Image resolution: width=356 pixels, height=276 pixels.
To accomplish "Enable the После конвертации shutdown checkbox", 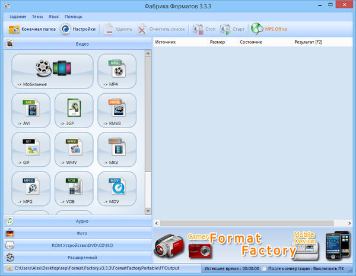I will (x=264, y=269).
